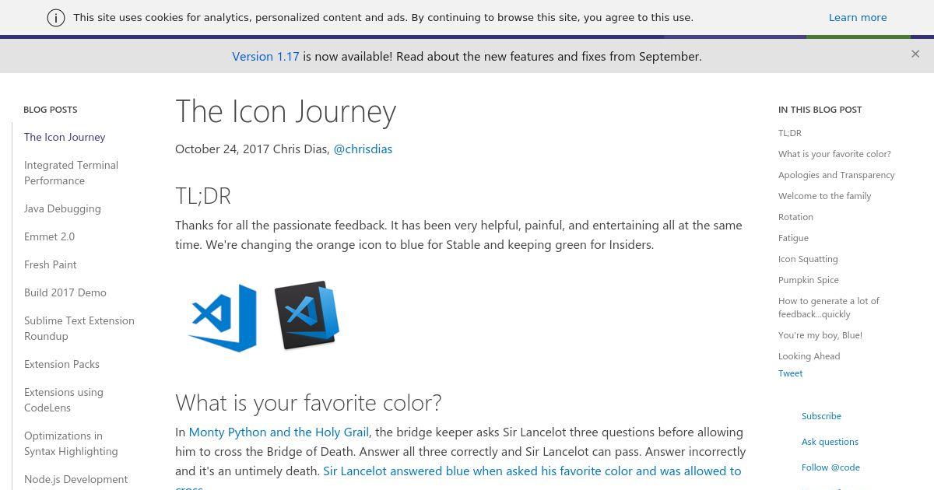Dismiss the version update banner

point(915,54)
